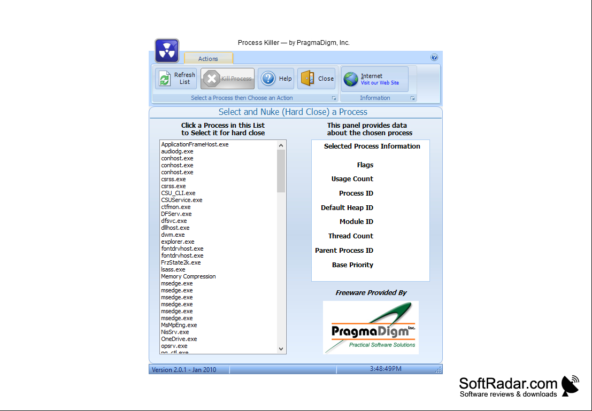Refresh the process list
Image resolution: width=592 pixels, height=411 pixels.
tap(176, 79)
